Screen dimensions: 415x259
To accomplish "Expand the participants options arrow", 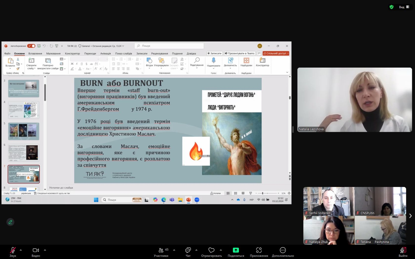I will (x=174, y=250).
